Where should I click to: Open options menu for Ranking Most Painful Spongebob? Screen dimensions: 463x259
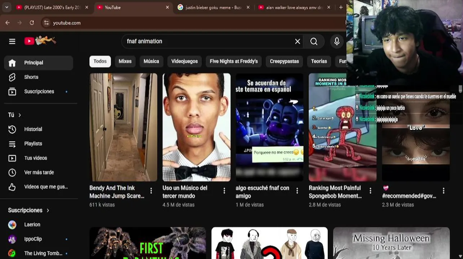[x=370, y=191]
